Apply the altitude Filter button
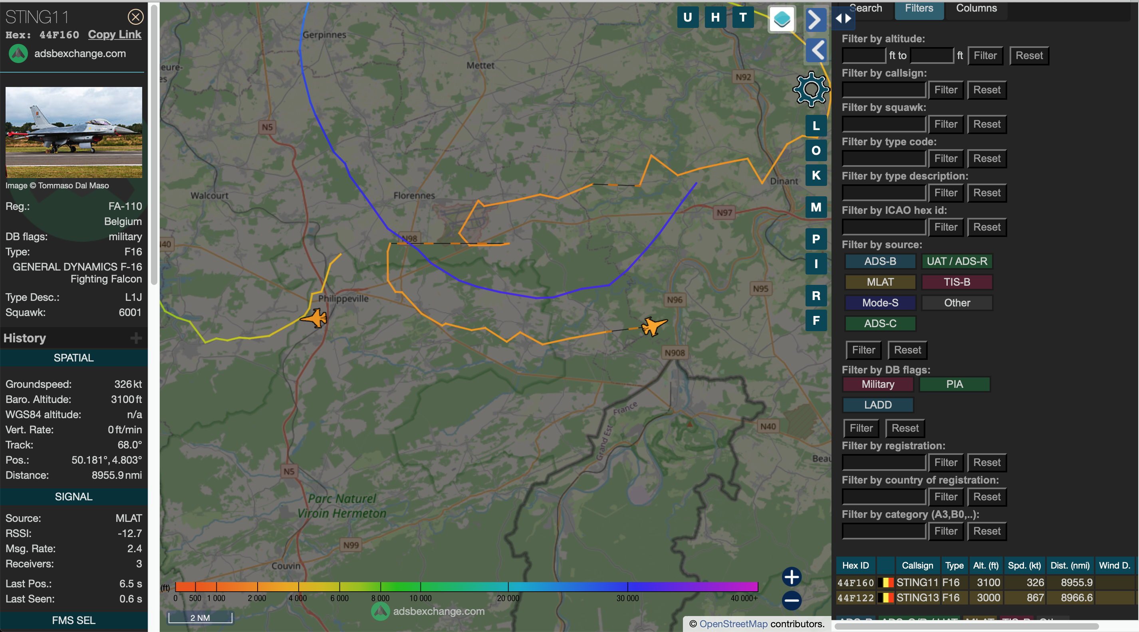Viewport: 1139px width, 632px height. pos(985,55)
